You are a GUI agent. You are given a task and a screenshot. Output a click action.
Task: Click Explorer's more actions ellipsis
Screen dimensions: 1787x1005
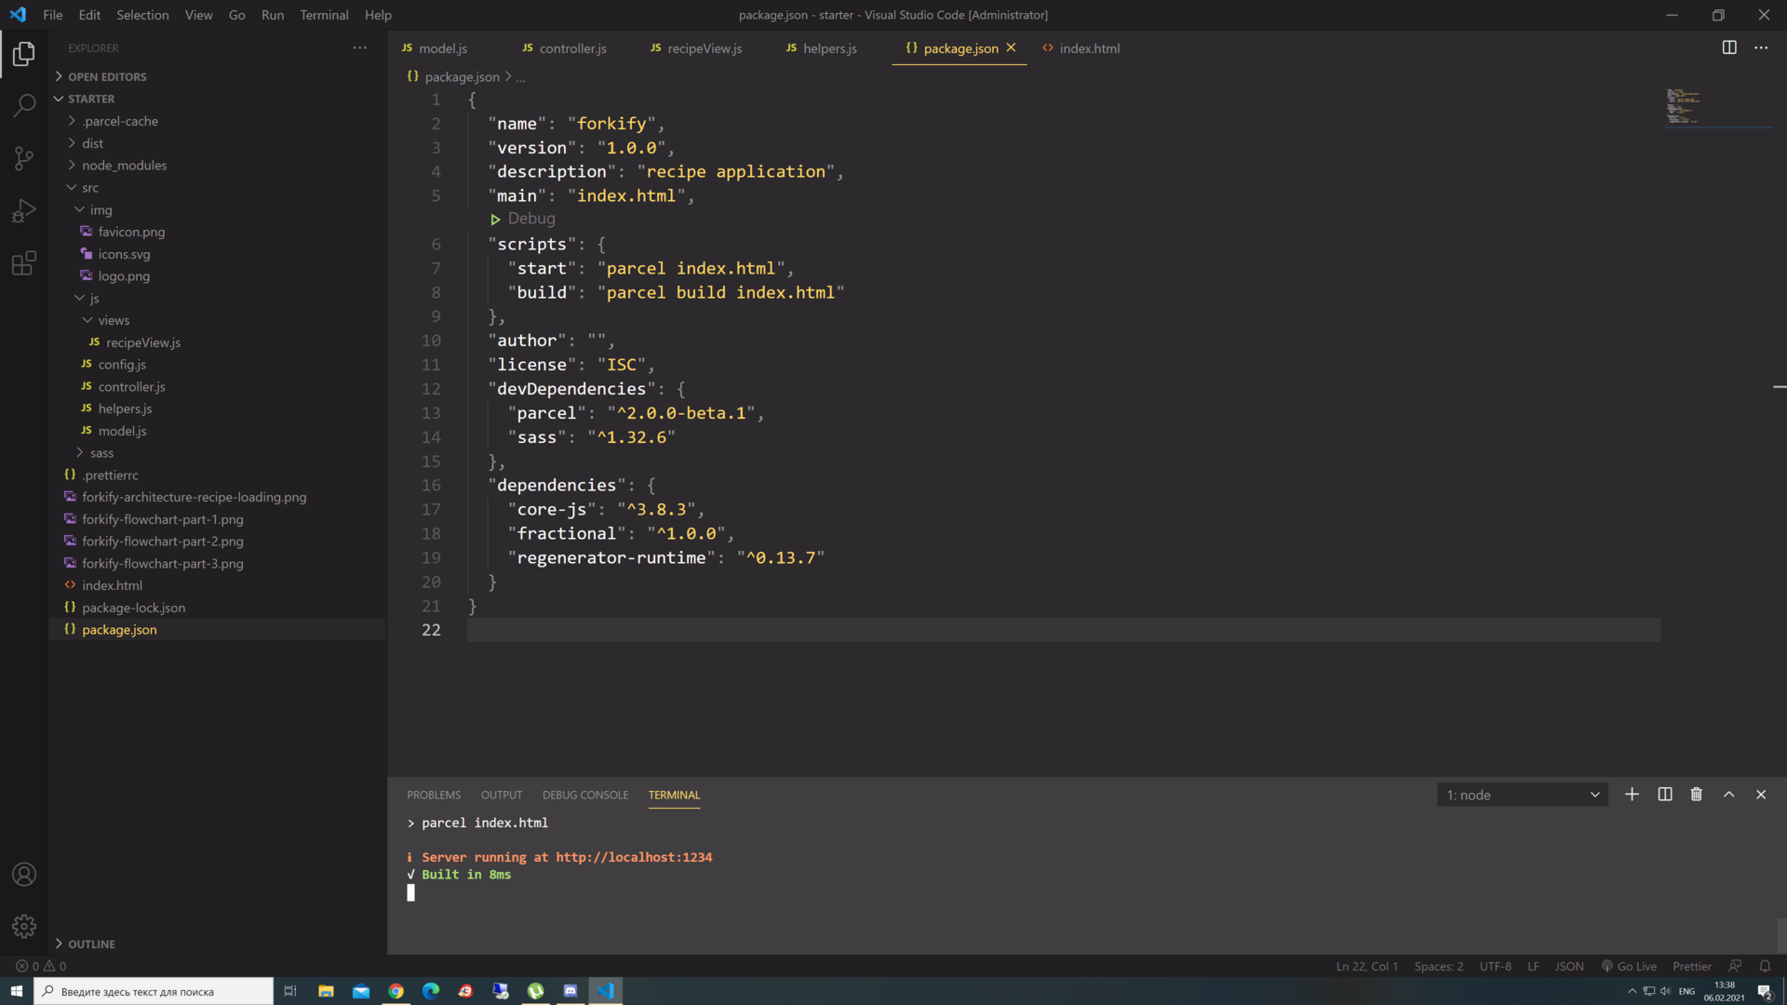[359, 47]
